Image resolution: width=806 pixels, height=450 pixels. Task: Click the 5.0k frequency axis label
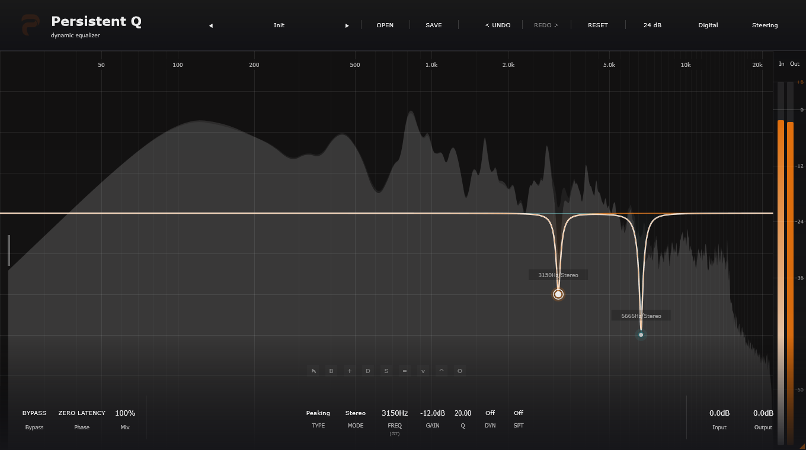tap(609, 65)
